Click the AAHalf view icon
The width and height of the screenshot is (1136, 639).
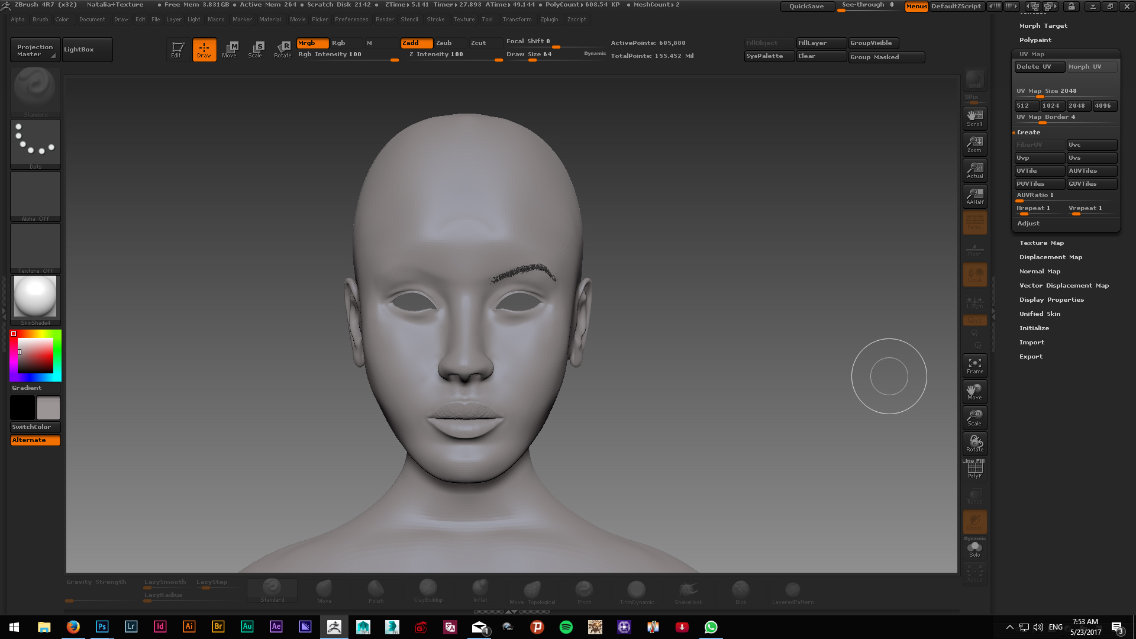[974, 196]
